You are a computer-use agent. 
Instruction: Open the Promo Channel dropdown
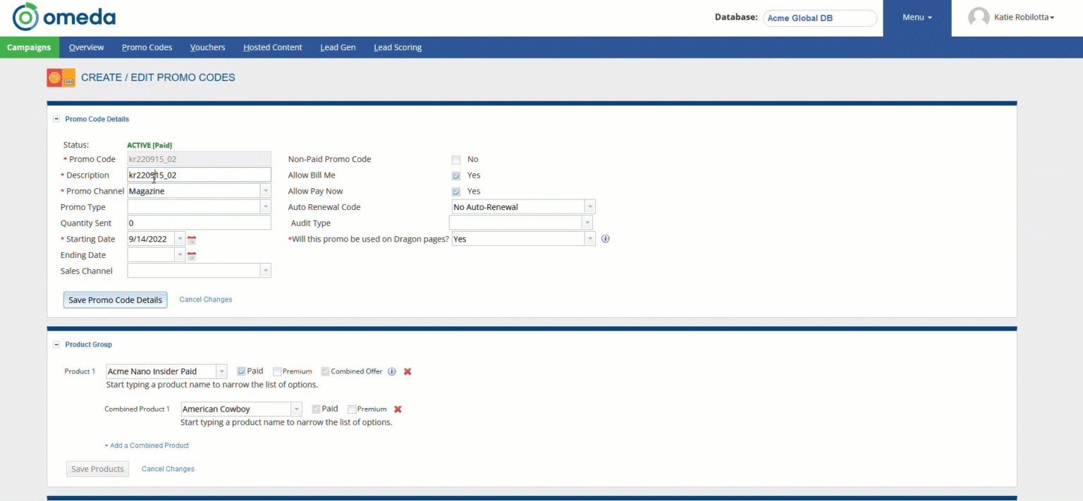click(x=265, y=191)
